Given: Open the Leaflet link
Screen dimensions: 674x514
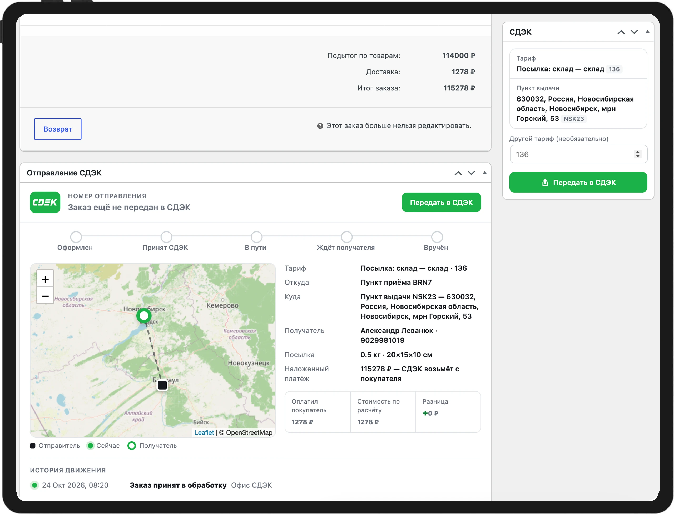Looking at the screenshot, I should point(204,432).
